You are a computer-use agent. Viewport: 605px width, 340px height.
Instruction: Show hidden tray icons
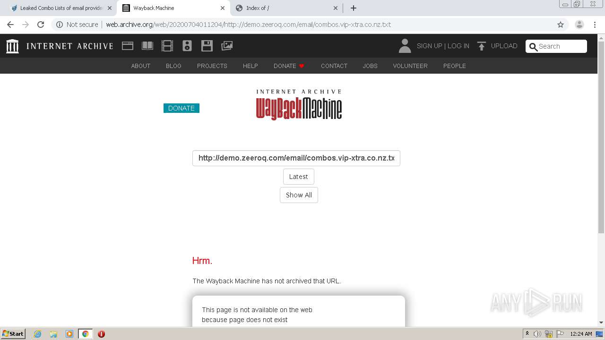coord(527,334)
